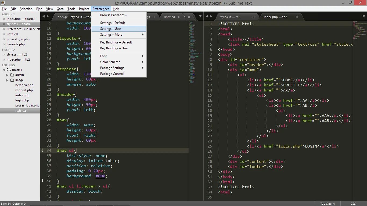Go to previous tab in left pane
367x206 pixels.
pos(44,16)
